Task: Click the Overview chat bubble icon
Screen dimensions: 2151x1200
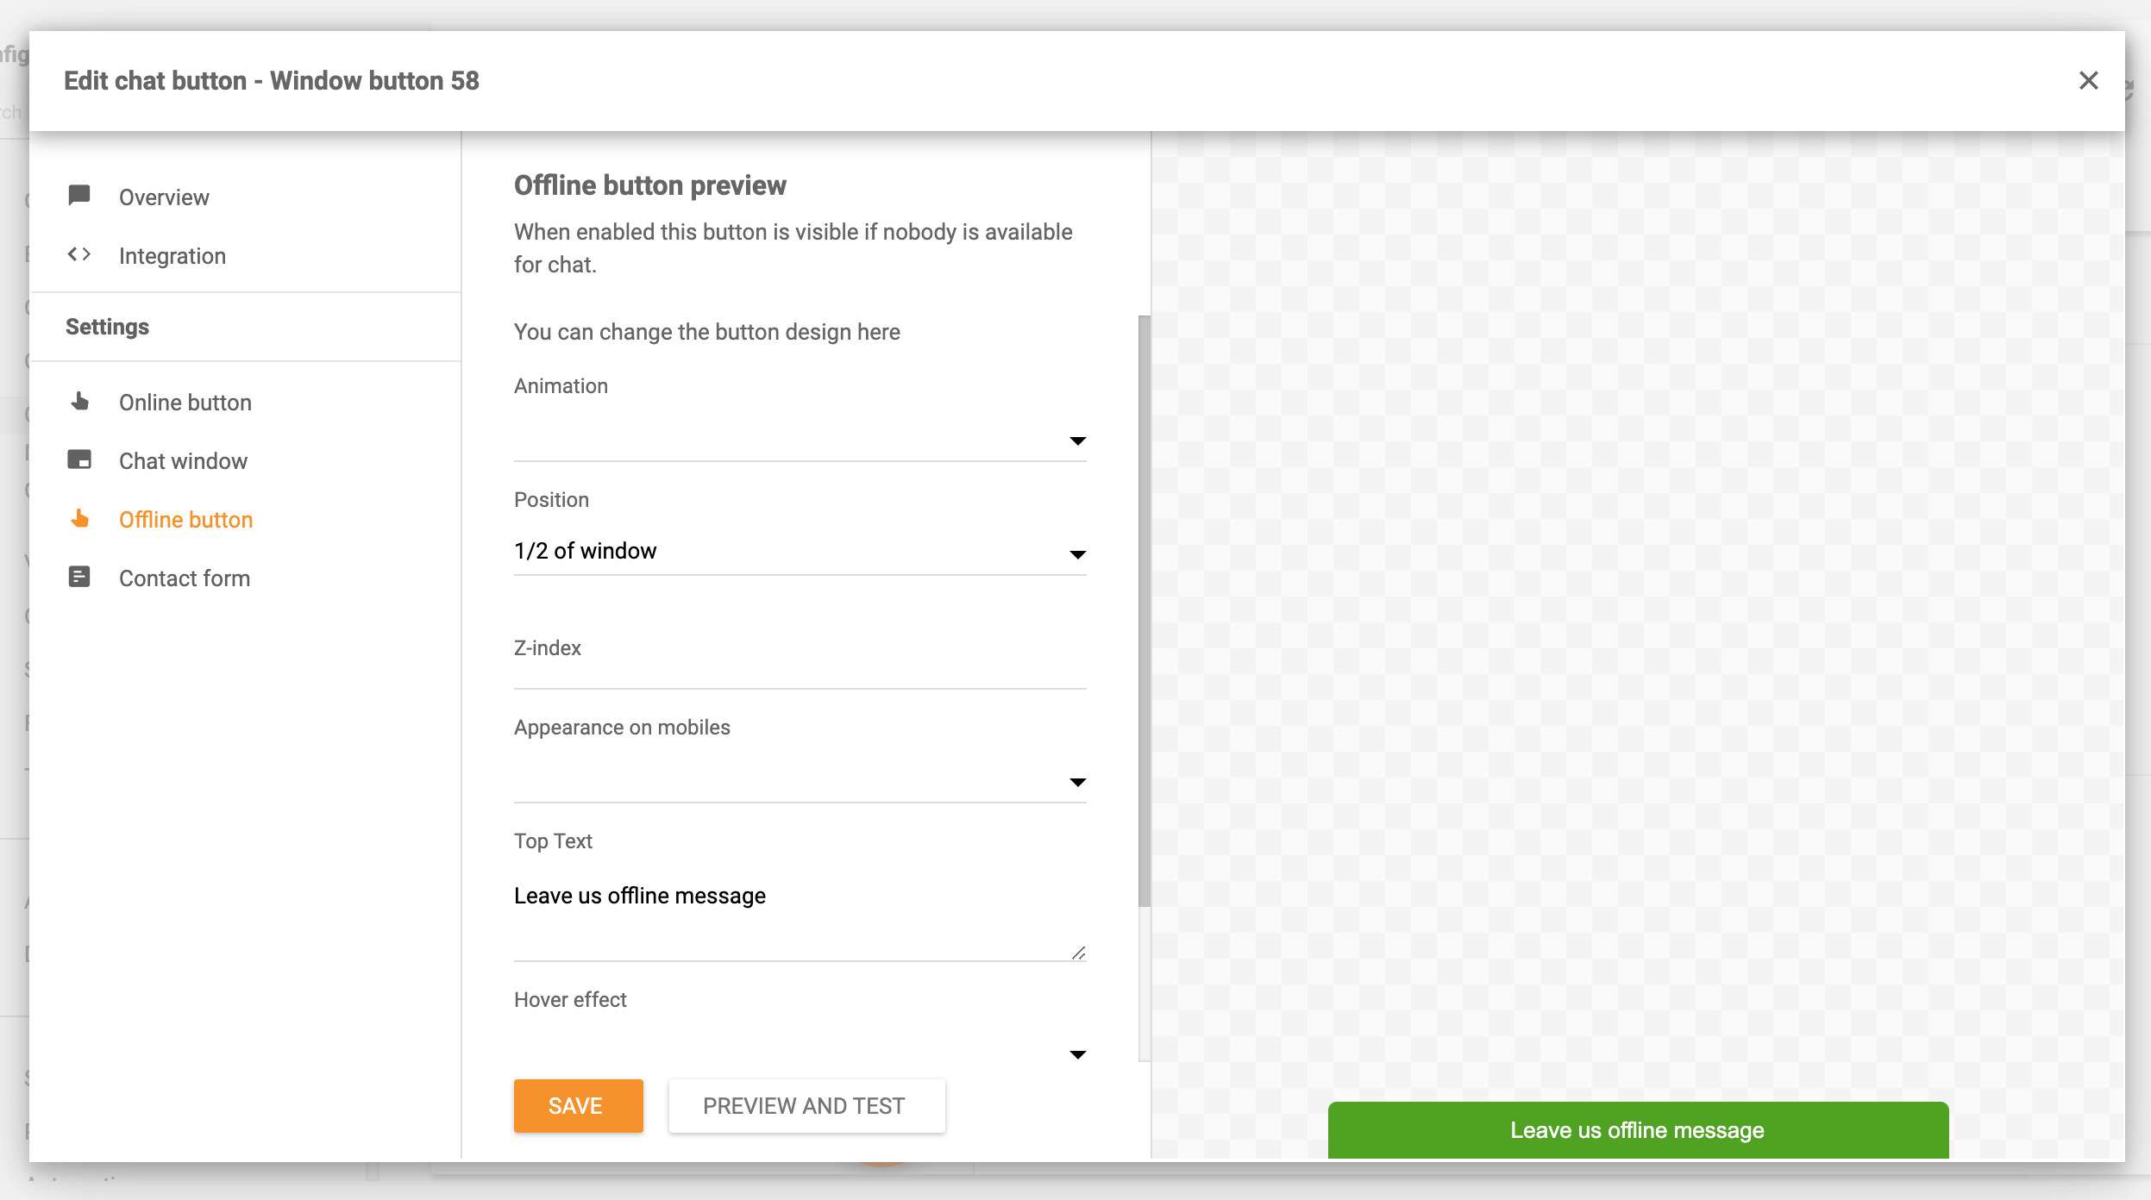Action: click(79, 196)
